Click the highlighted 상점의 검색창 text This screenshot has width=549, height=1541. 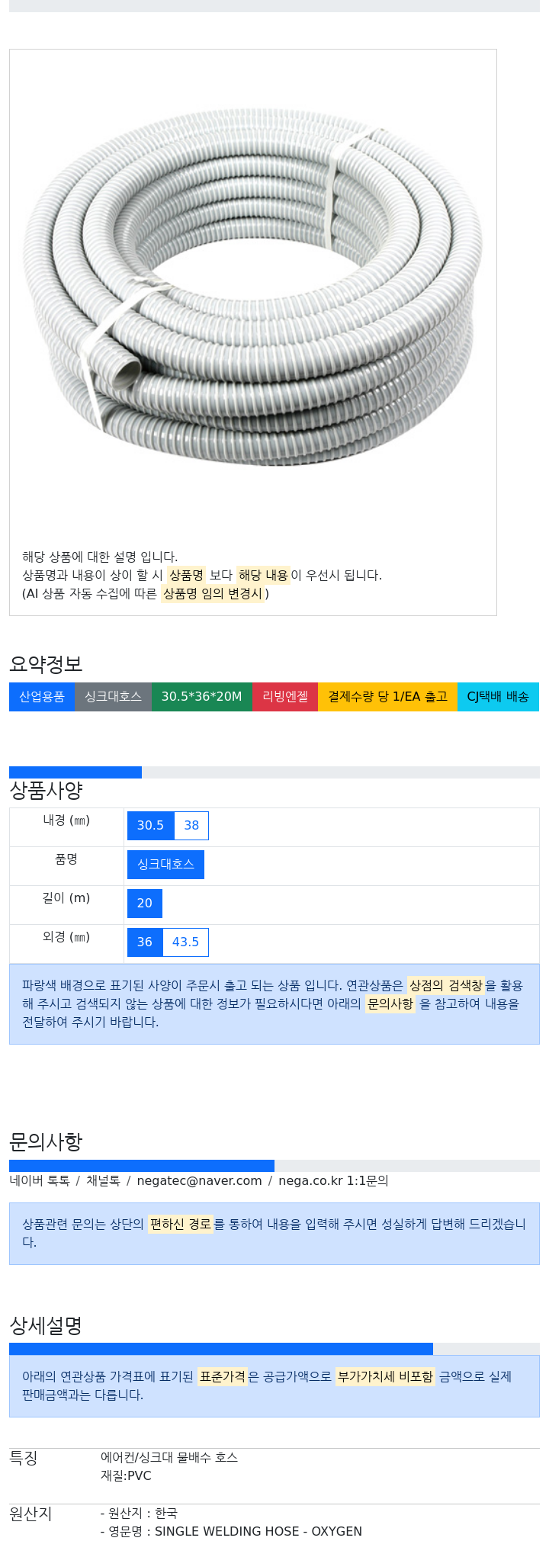(x=446, y=986)
